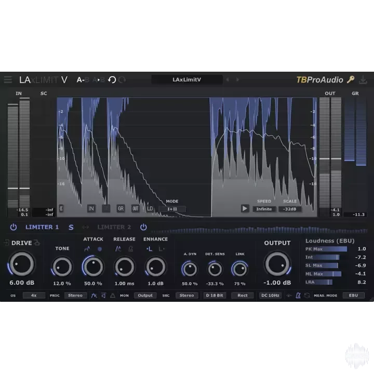Toggle the GR curve display in graph
The width and height of the screenshot is (374, 374).
pyautogui.click(x=121, y=208)
